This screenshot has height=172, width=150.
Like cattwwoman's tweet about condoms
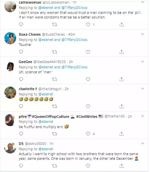[88, 24]
